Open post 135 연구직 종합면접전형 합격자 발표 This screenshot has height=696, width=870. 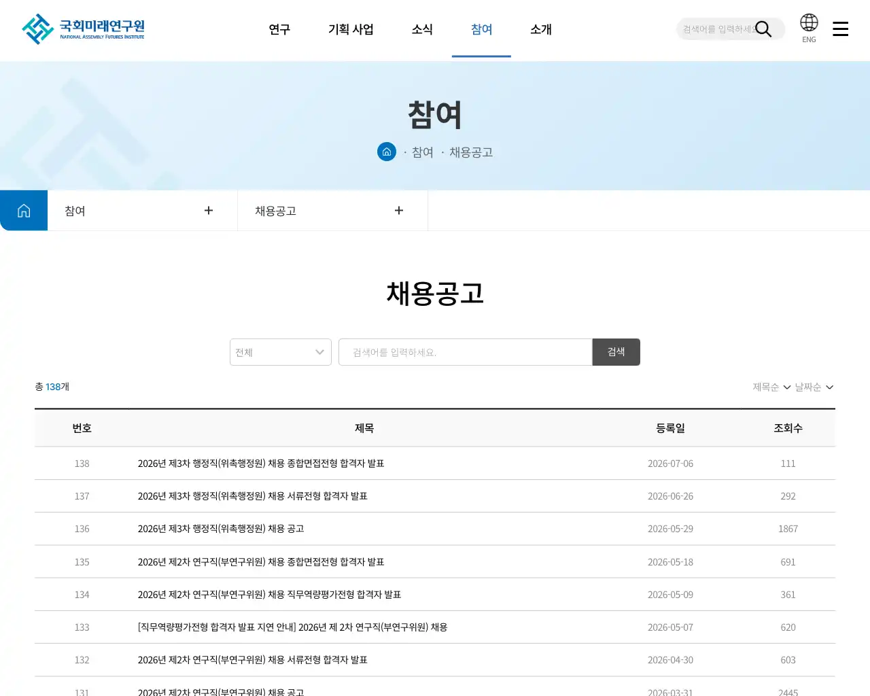pos(261,562)
